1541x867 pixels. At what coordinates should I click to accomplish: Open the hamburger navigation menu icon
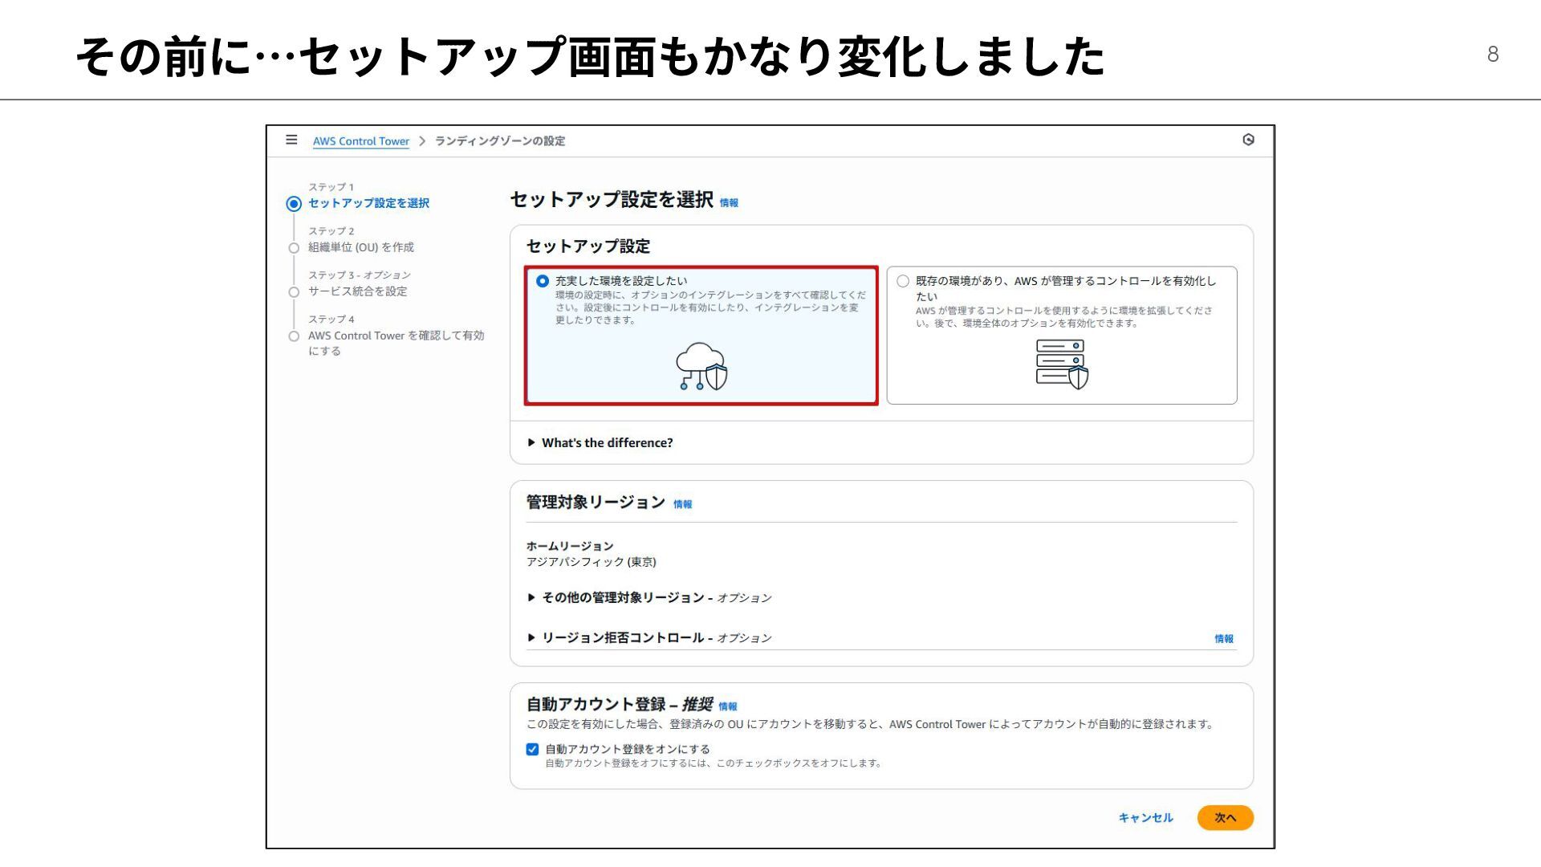291,140
